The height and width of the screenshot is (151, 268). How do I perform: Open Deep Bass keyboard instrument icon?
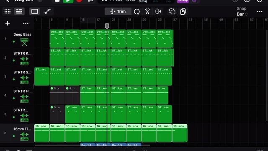pos(24,42)
